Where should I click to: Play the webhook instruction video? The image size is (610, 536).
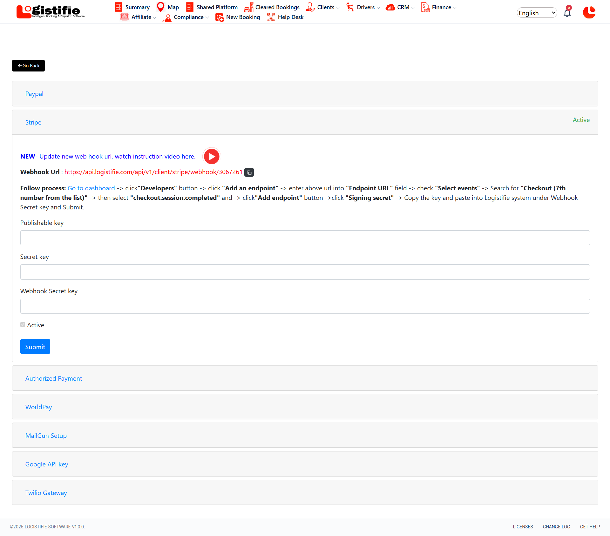click(212, 156)
